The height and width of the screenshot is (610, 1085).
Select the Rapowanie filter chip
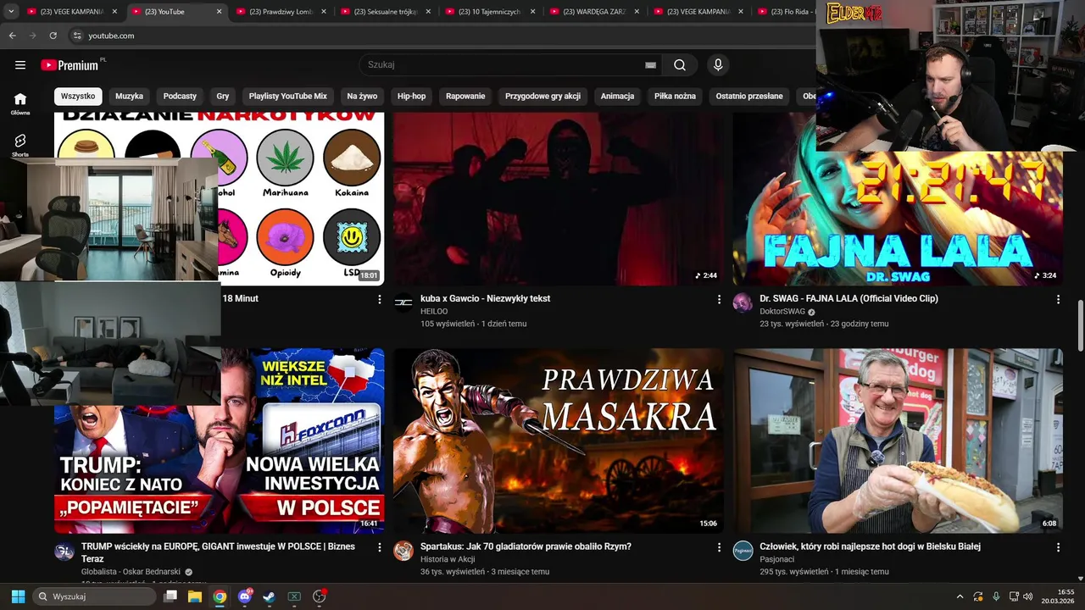(465, 97)
